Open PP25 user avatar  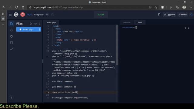22,15
